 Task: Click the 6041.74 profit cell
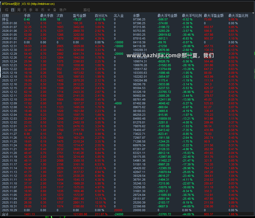(79, 54)
